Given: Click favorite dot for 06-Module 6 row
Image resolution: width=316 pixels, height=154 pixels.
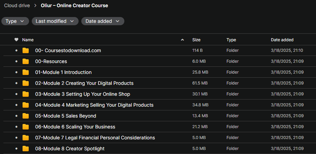Looking at the screenshot, I should 16,127.
